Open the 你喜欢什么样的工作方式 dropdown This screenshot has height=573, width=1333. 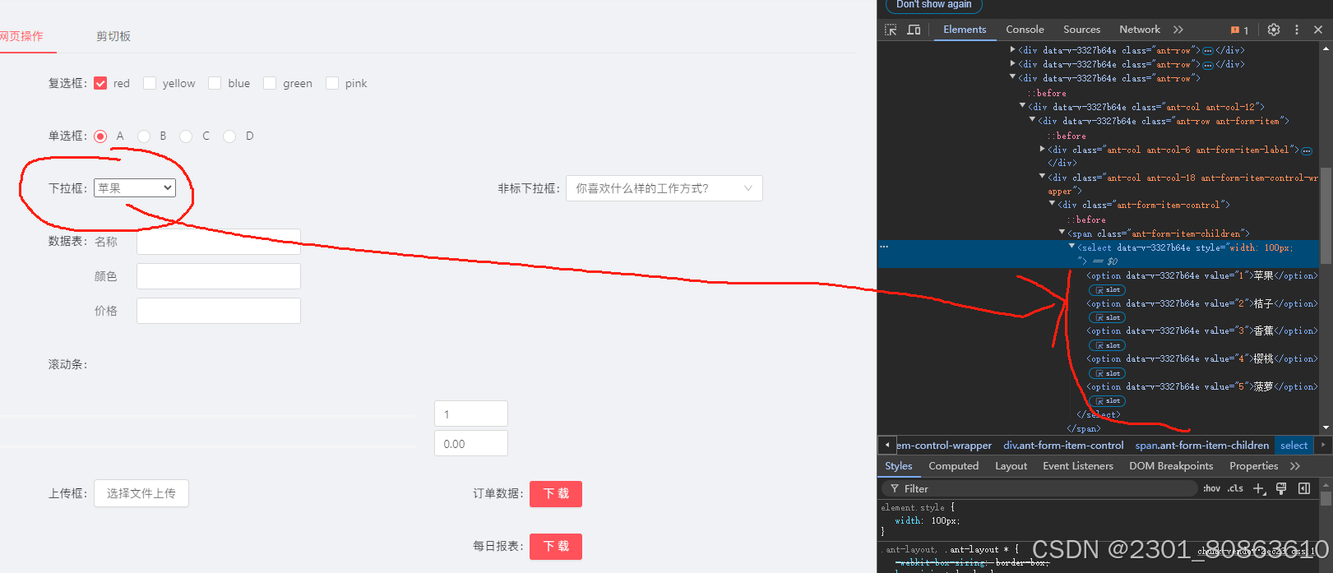tap(664, 188)
